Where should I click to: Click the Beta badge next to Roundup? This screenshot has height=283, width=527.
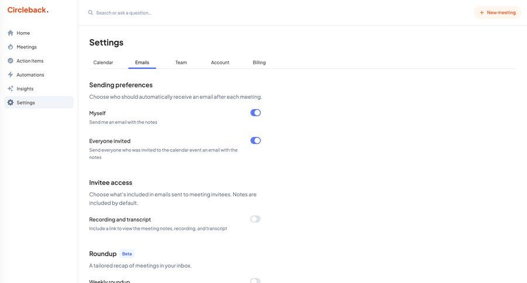(x=127, y=254)
